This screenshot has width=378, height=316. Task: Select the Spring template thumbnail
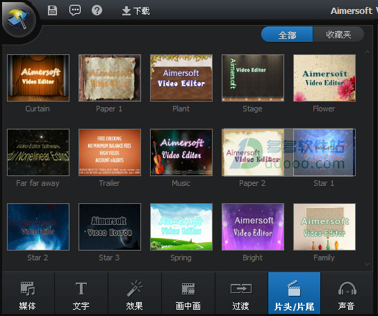click(x=181, y=227)
